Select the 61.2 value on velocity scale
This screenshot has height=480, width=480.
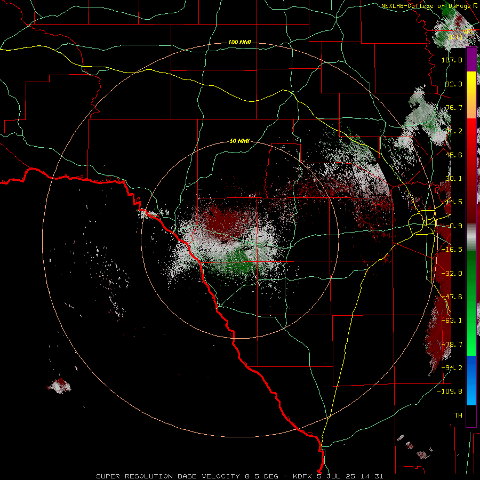[454, 131]
